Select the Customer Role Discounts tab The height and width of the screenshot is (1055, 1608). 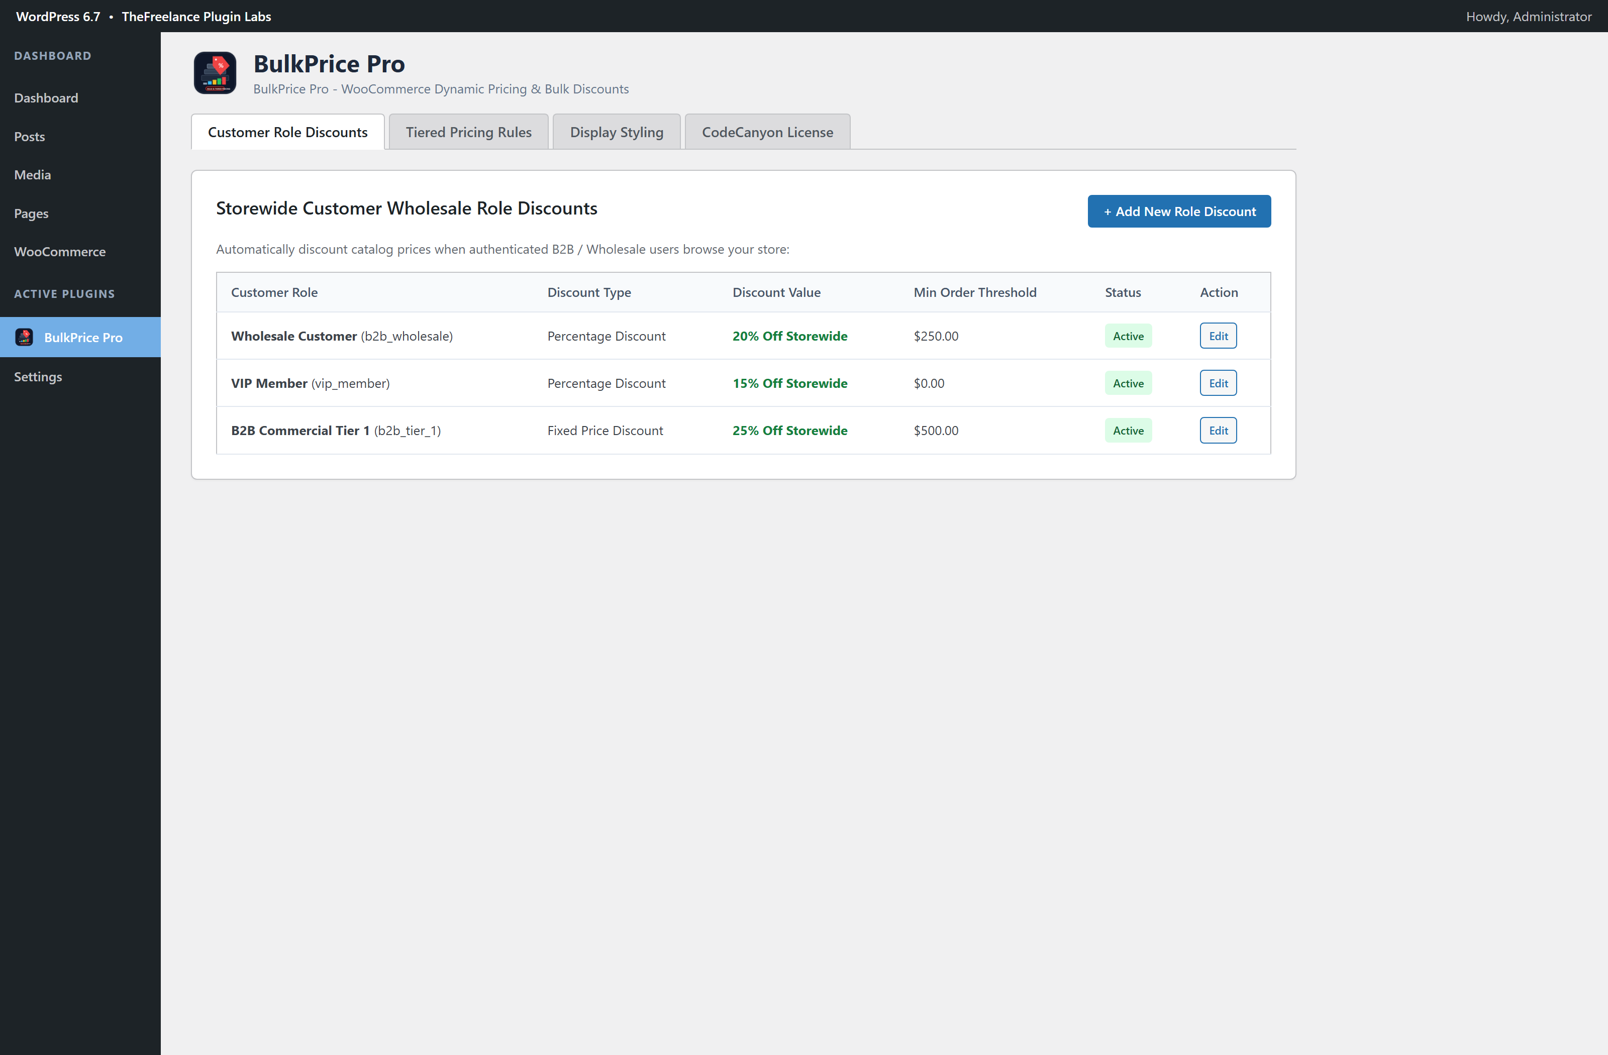288,132
